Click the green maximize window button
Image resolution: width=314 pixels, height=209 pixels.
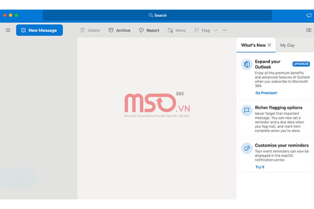(16, 15)
